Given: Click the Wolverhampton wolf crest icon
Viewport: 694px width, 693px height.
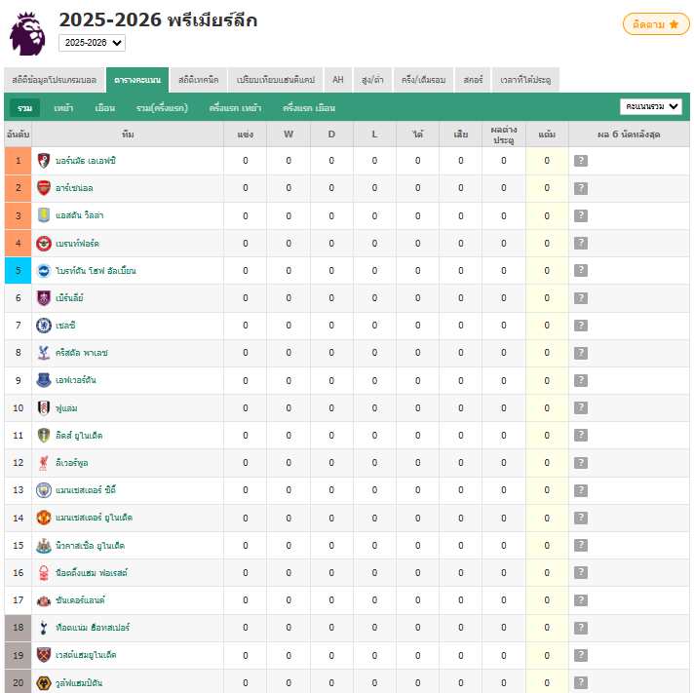Looking at the screenshot, I should (x=43, y=683).
